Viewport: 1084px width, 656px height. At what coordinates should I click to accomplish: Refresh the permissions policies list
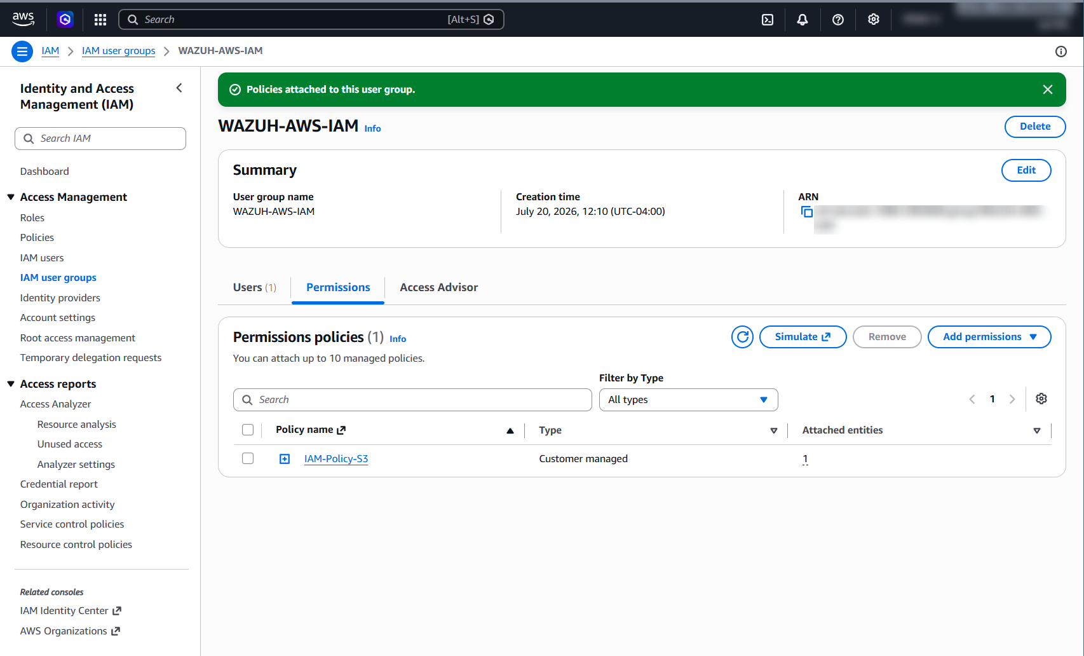(742, 337)
